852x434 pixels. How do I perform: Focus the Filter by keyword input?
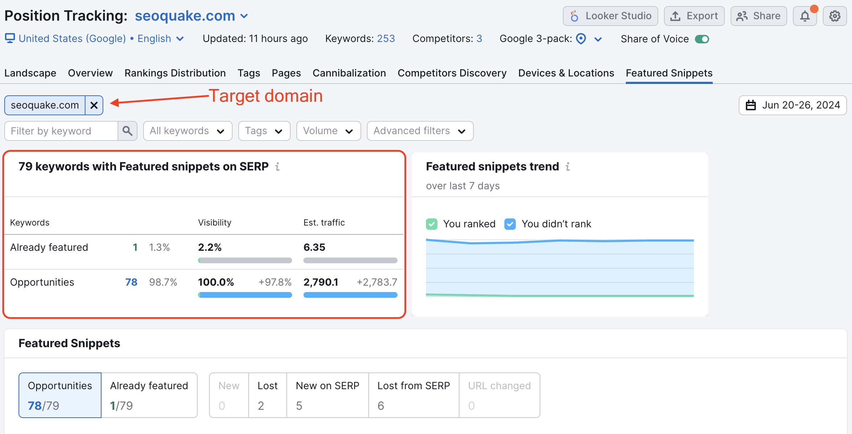(61, 131)
